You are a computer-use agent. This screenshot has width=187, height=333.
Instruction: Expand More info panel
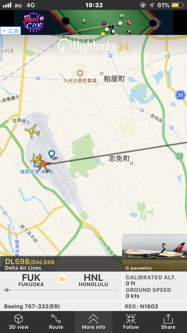click(93, 322)
